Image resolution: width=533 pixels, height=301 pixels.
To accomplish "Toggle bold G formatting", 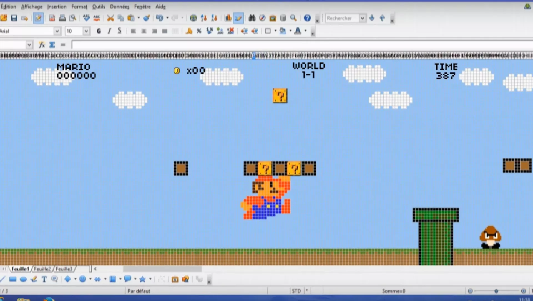I will coord(99,31).
